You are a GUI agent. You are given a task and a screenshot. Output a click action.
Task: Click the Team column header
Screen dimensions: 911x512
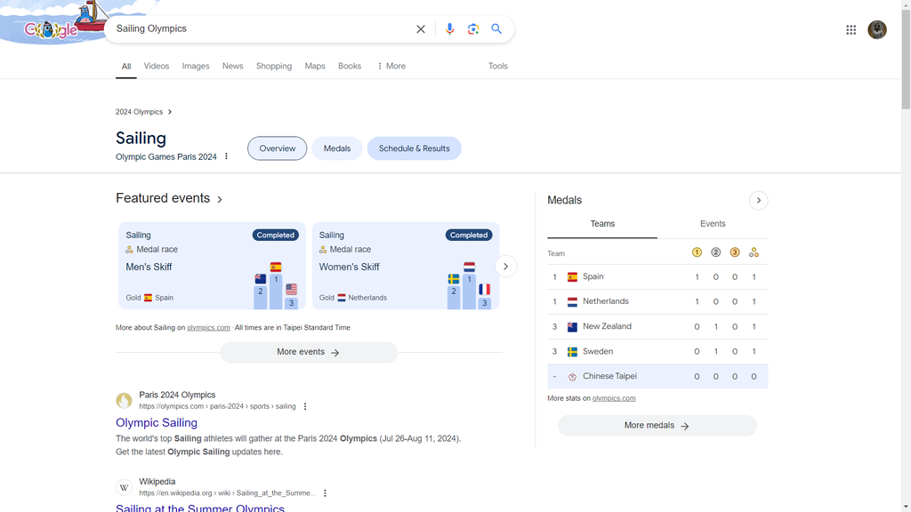556,253
